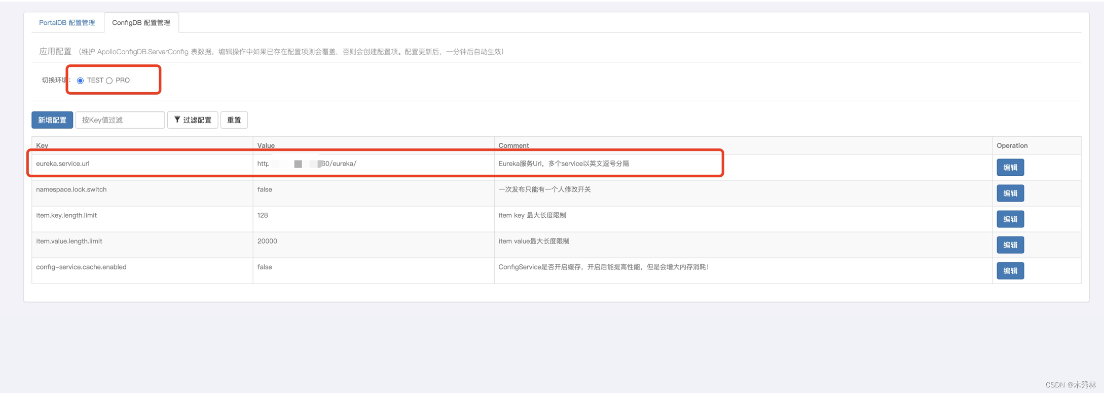Edit config-service.cache.enabled row
Viewport: 1104px width, 393px height.
(x=1010, y=270)
